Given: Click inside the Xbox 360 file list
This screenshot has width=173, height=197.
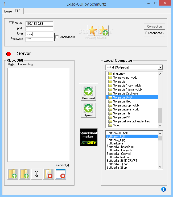Looking at the screenshot, I should pyautogui.click(x=38, y=115).
